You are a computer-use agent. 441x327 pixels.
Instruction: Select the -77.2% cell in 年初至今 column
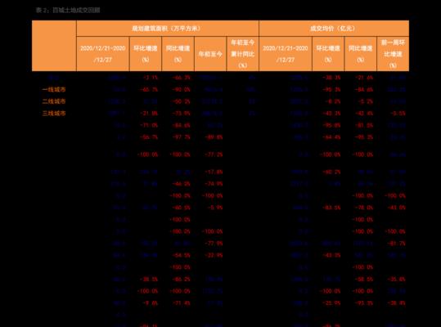click(214, 155)
